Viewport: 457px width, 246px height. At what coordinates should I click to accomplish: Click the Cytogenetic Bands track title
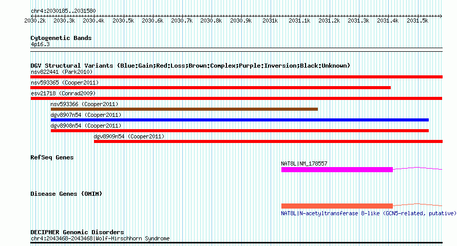pos(61,38)
